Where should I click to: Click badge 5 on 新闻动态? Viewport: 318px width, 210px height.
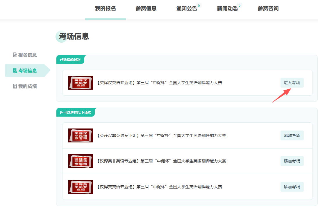[x=240, y=5]
